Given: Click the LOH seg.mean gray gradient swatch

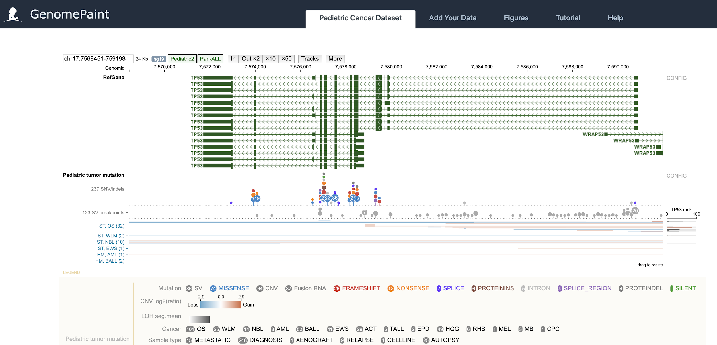Looking at the screenshot, I should (200, 319).
